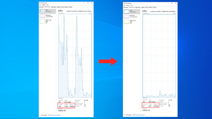This screenshot has height=119, width=212.
Task: Collapse view with Fewer details in right window
Action: pos(128,115)
